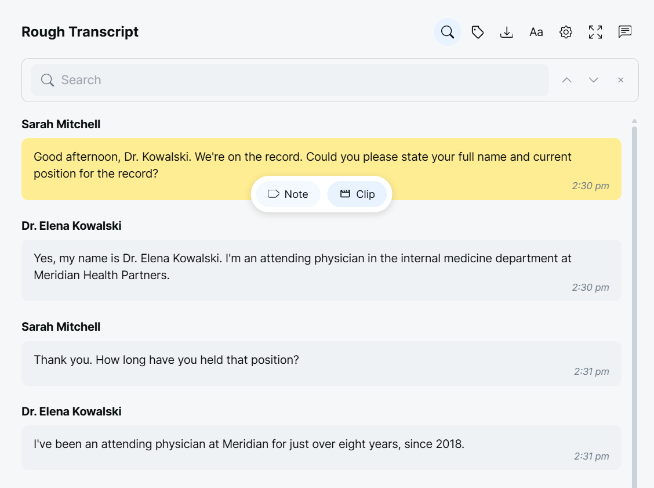Select the "Yes, my name is Dr. Elena Kowalski" message

click(x=321, y=270)
